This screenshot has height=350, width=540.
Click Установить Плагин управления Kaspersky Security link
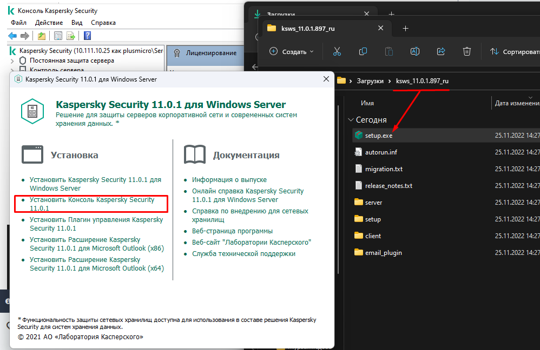tap(96, 224)
